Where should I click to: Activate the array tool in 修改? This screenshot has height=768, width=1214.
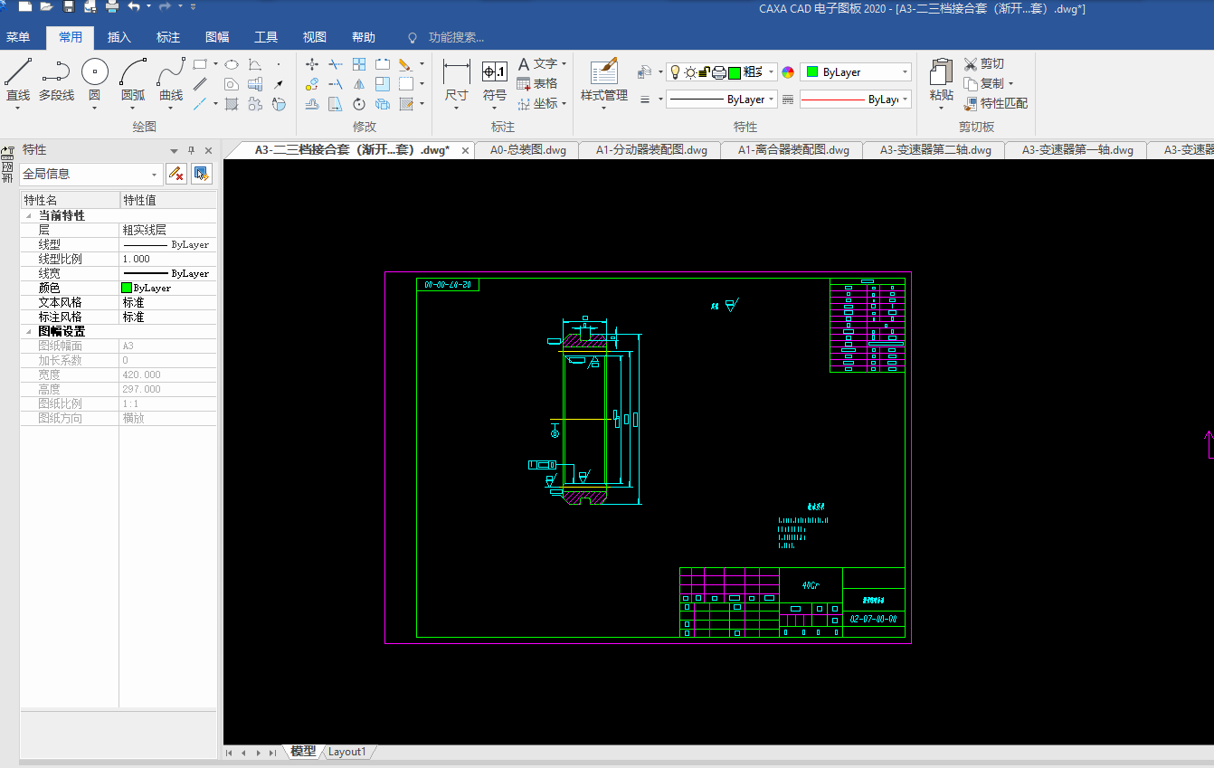[x=359, y=64]
